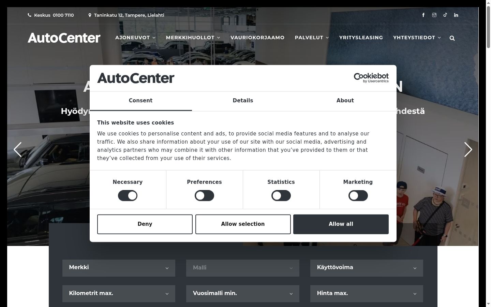Click the AutoCenter header logo
This screenshot has width=491, height=307.
[x=64, y=38]
